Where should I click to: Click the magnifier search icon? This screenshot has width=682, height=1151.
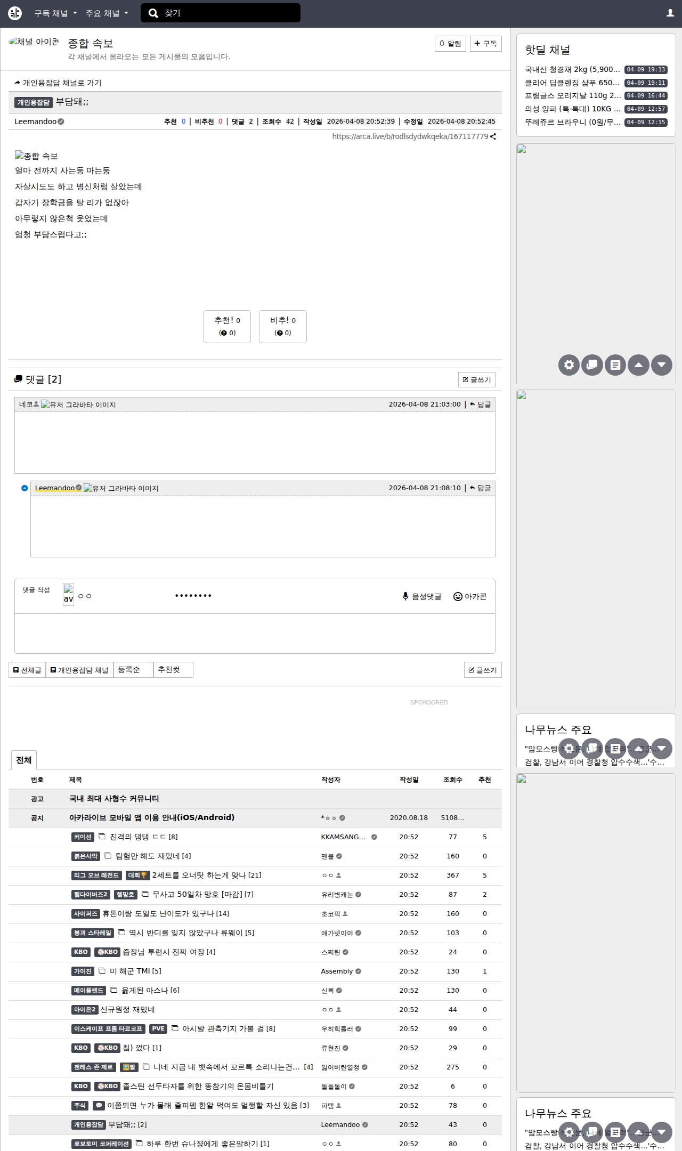[x=153, y=13]
